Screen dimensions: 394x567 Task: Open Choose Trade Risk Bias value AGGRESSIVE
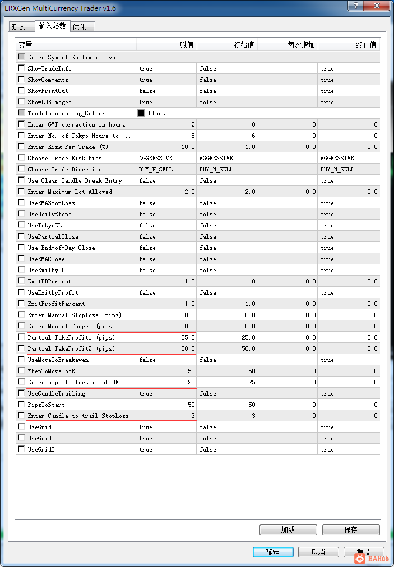tap(166, 158)
